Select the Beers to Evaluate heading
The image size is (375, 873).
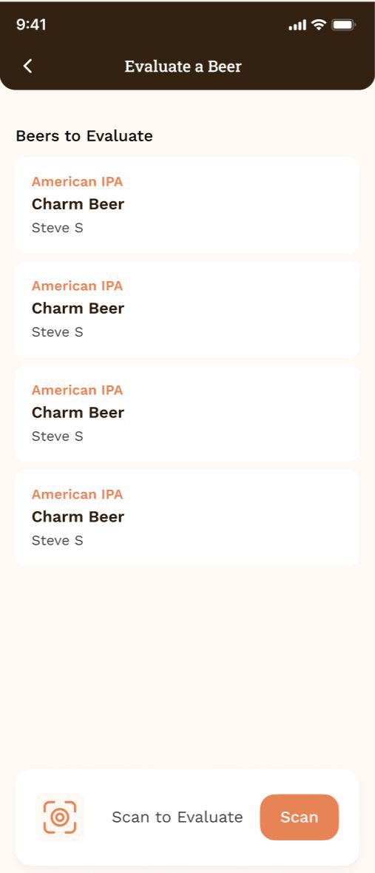84,136
